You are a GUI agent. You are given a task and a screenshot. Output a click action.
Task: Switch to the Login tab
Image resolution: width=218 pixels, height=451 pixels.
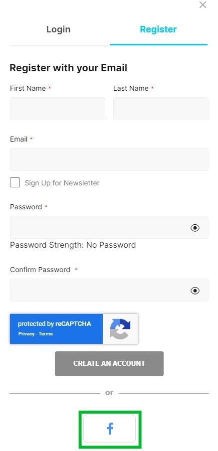[58, 29]
